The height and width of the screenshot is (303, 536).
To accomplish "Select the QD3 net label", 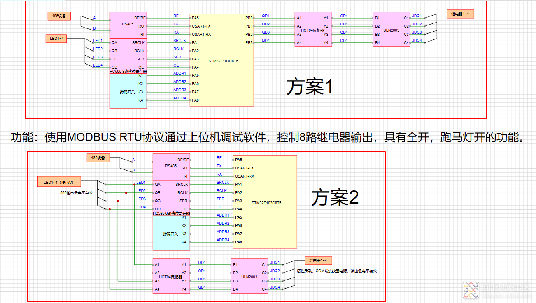I will click(x=266, y=32).
